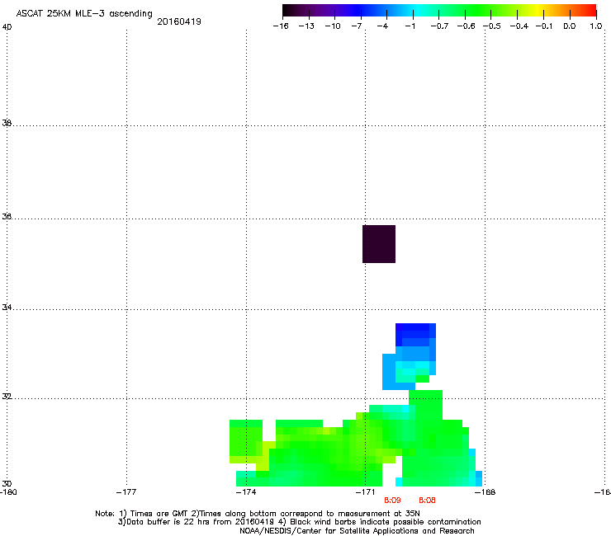Image resolution: width=611 pixels, height=536 pixels.
Task: Click the note line 'Times are GMT'
Action: 258,514
